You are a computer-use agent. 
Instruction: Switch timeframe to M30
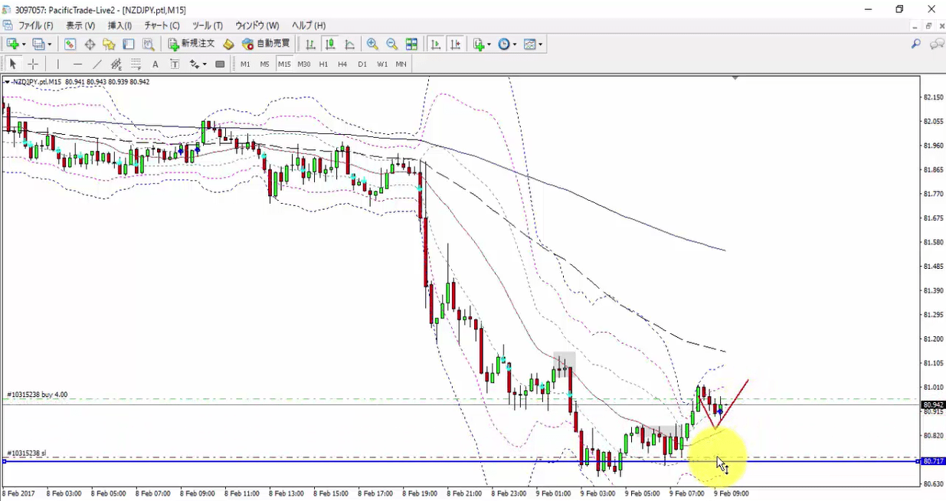click(x=304, y=64)
